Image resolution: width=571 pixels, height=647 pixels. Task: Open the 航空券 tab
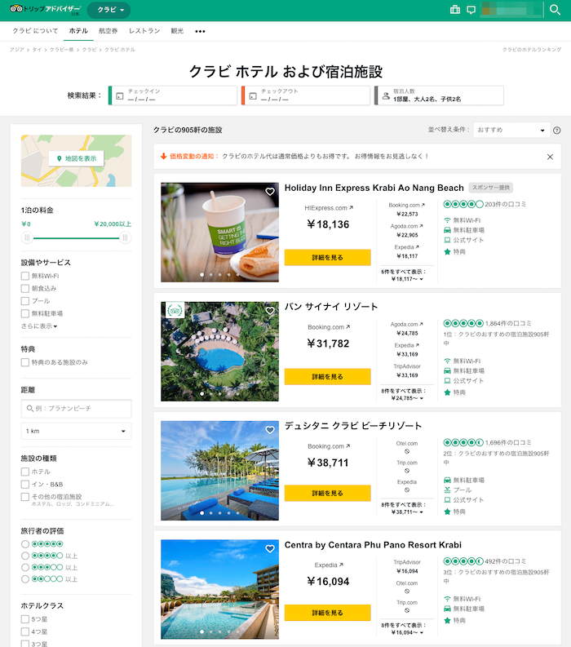[x=108, y=31]
